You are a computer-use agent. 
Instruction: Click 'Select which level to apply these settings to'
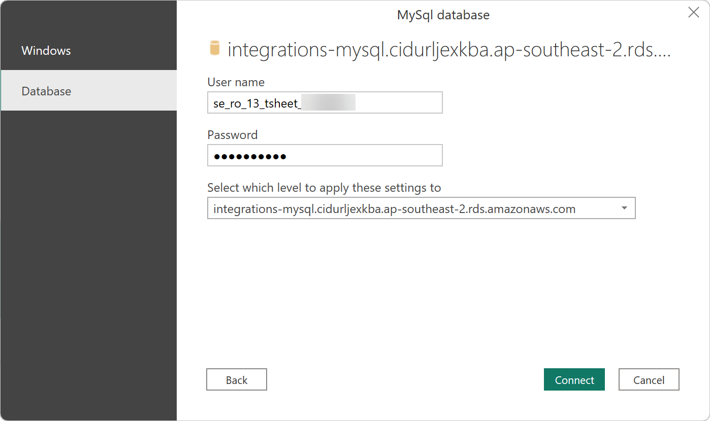tap(324, 188)
